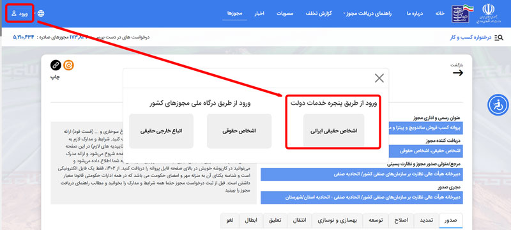Image resolution: width=511 pixels, height=230 pixels.
Task: Switch to the توسعه tab
Action: pos(375,220)
